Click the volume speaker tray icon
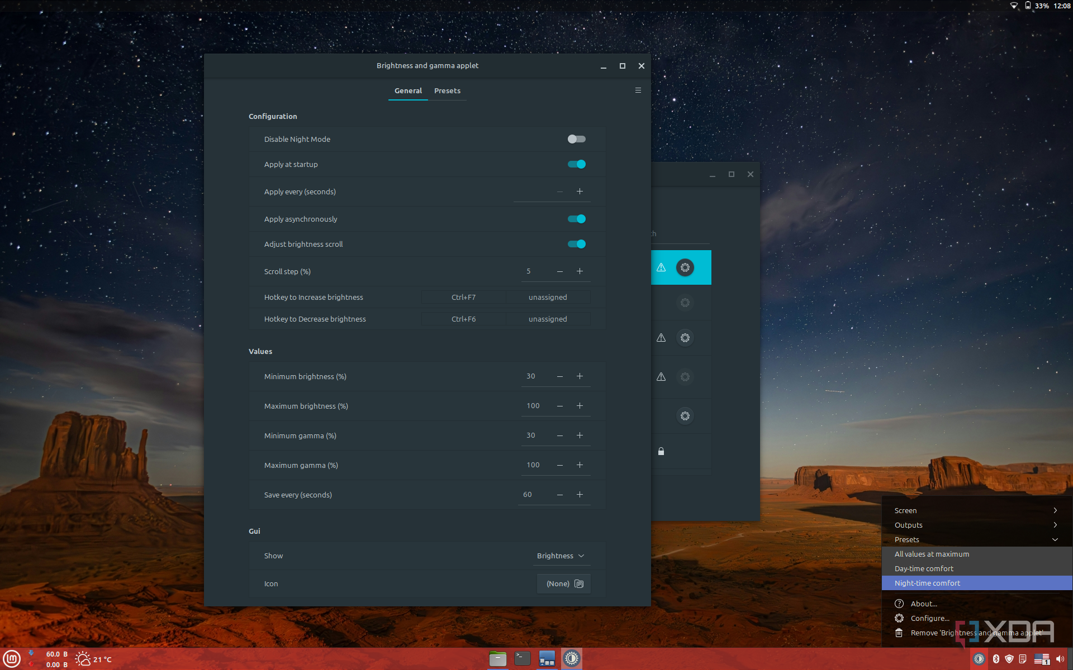The width and height of the screenshot is (1073, 670). tap(1060, 659)
